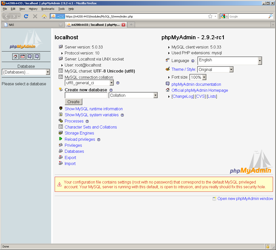The height and width of the screenshot is (250, 276).
Task: Open phpMyAdmin documentation link
Action: pos(196,84)
